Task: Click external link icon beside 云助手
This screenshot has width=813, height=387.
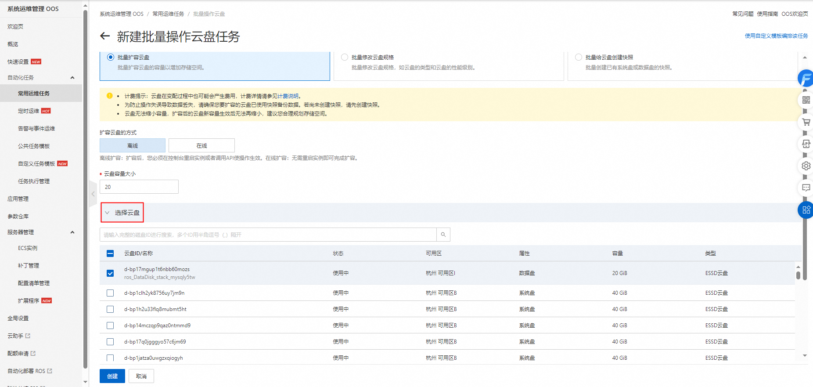Action: (28, 336)
